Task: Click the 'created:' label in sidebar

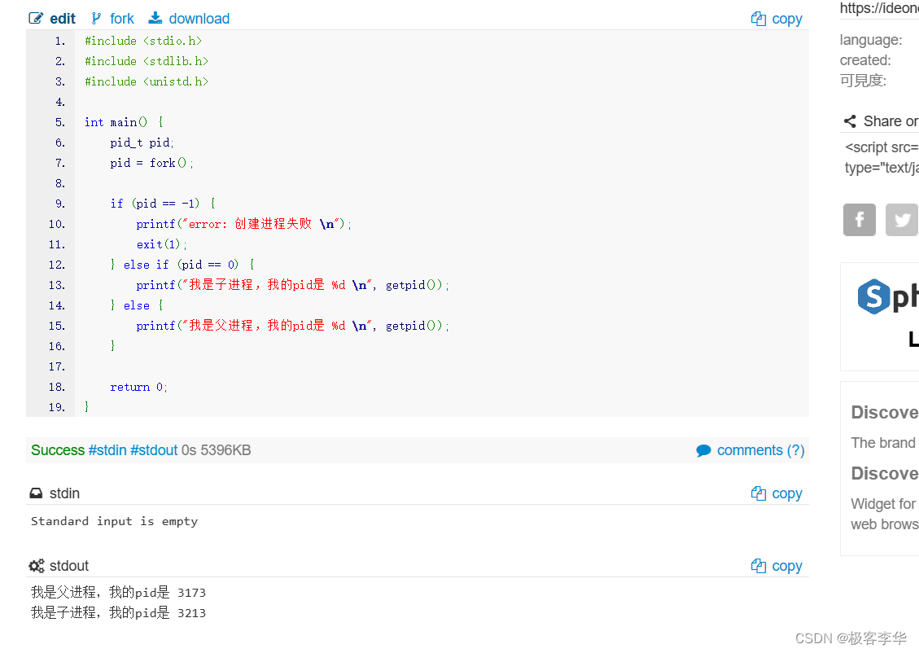Action: [x=865, y=60]
